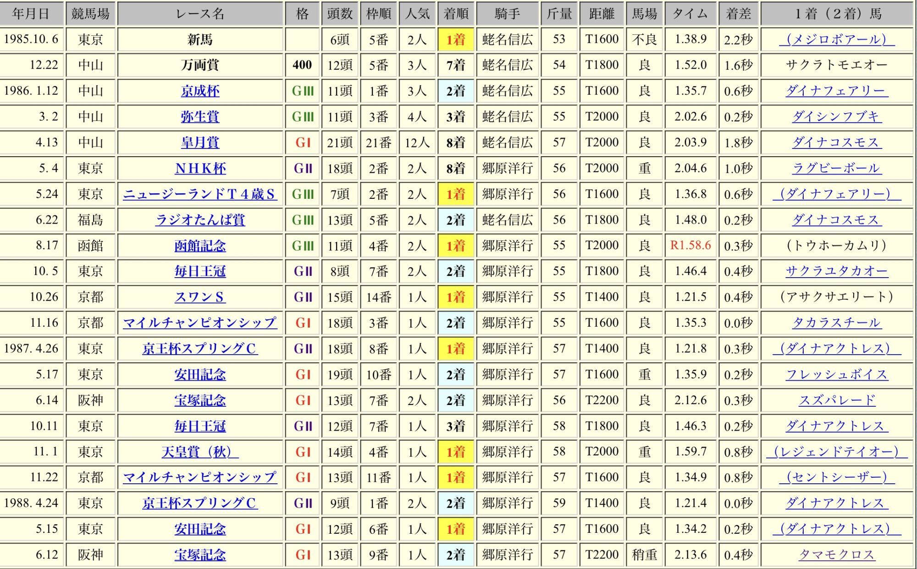Viewport: 917px width, 569px height.
Task: Click the タイム column header
Action: (691, 14)
